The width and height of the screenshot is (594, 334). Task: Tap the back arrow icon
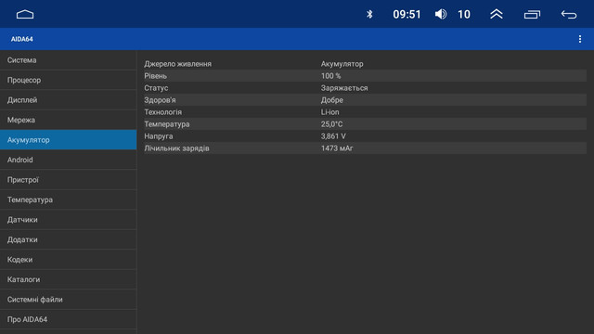pos(569,15)
